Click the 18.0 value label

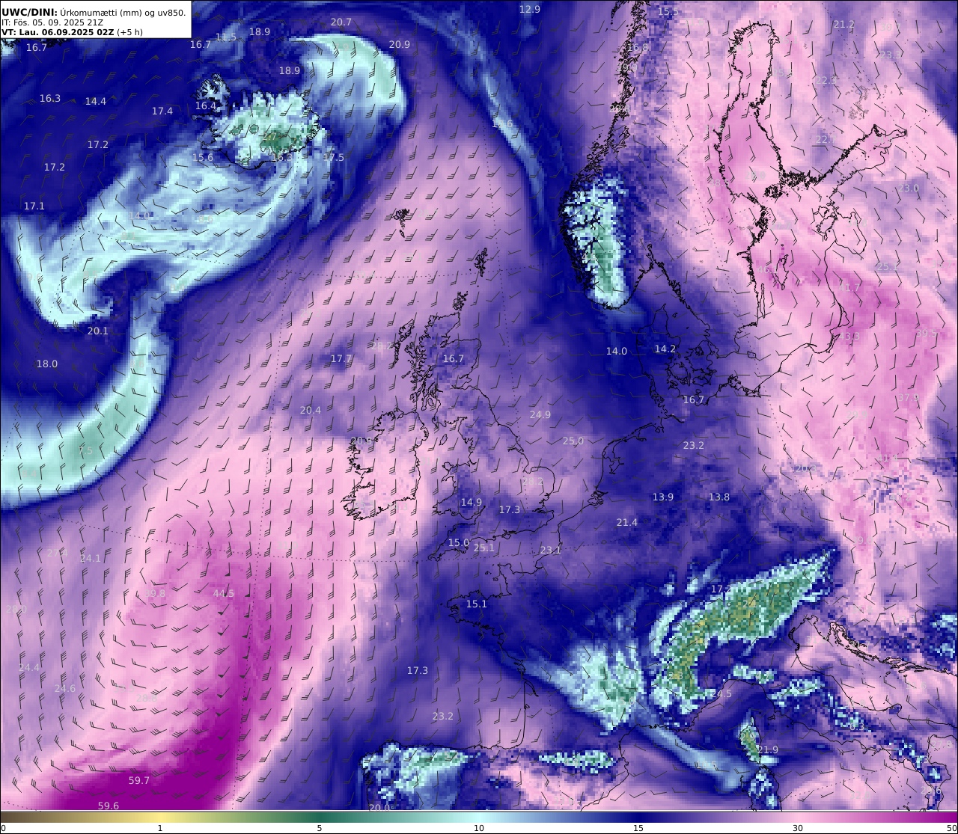click(x=47, y=364)
